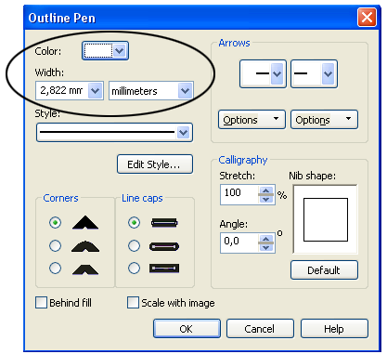Screen dimensions: 387x354
Task: Select the miter corner style icon
Action: (85, 223)
